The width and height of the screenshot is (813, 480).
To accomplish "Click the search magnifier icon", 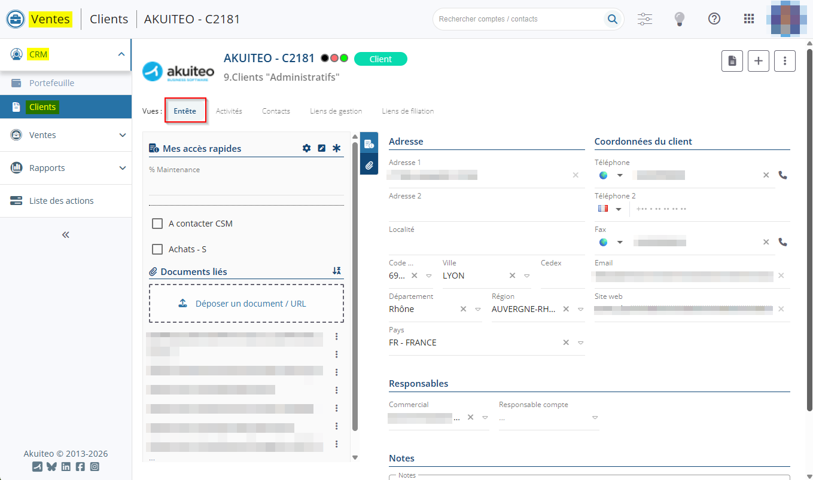I will 612,19.
